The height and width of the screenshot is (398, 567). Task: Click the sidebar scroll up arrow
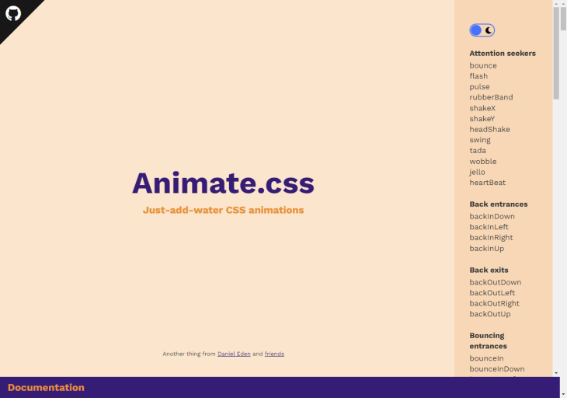pyautogui.click(x=556, y=3)
